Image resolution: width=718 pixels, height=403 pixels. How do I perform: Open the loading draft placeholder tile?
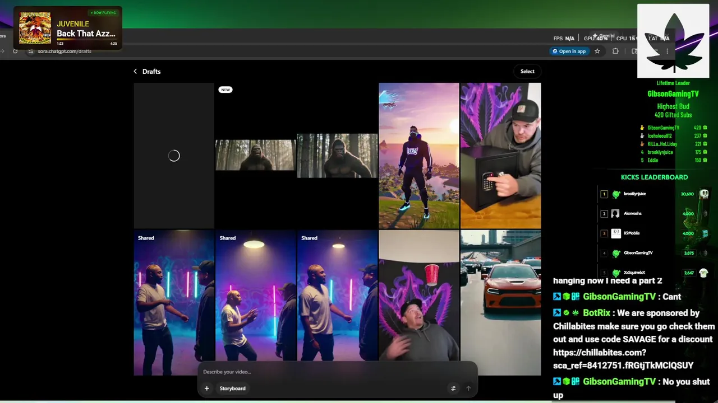(x=174, y=156)
